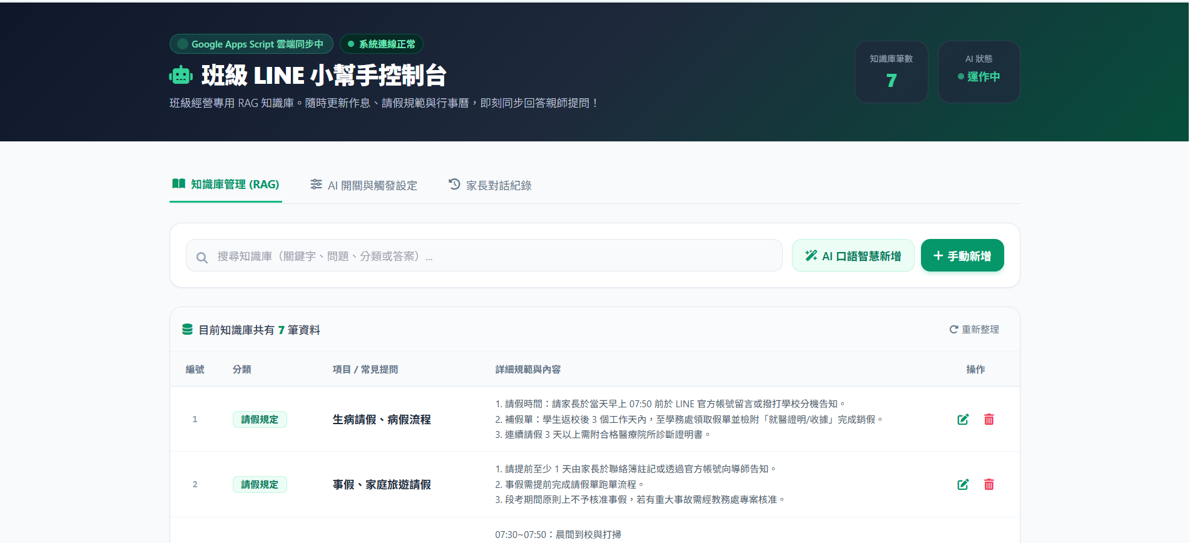Image resolution: width=1190 pixels, height=543 pixels.
Task: Click the 知識庫筆數 stat card
Action: click(x=891, y=72)
